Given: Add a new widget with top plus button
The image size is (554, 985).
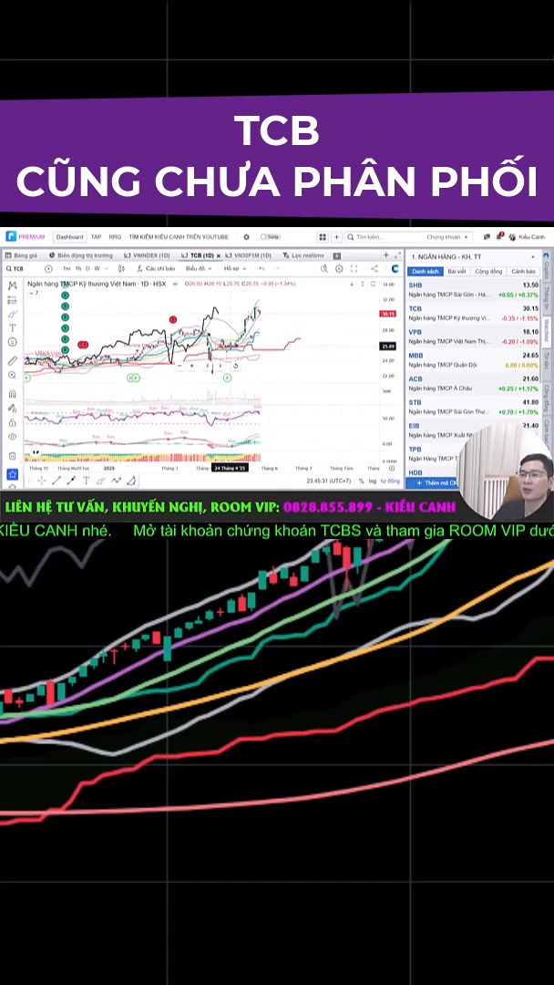Looking at the screenshot, I should click(337, 237).
